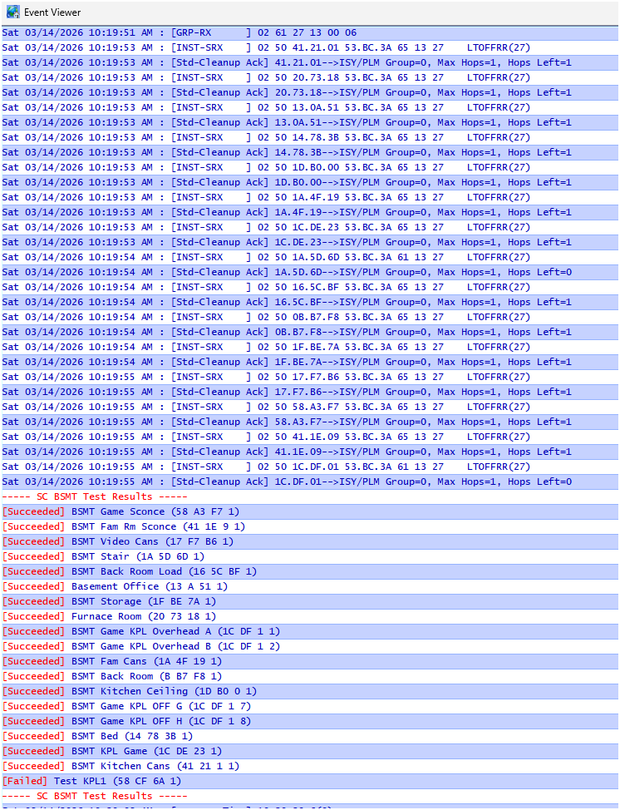Click the BSMT Game KPL OFF G entry

131,706
